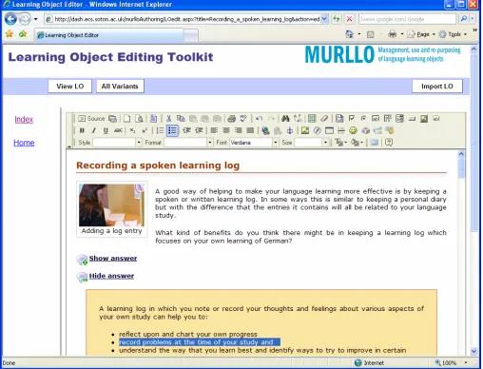Open the Templates icon
Image resolution: width=483 pixels, height=369 pixels.
click(x=153, y=119)
